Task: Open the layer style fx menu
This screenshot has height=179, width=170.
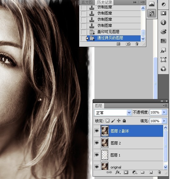Action: 118,172
